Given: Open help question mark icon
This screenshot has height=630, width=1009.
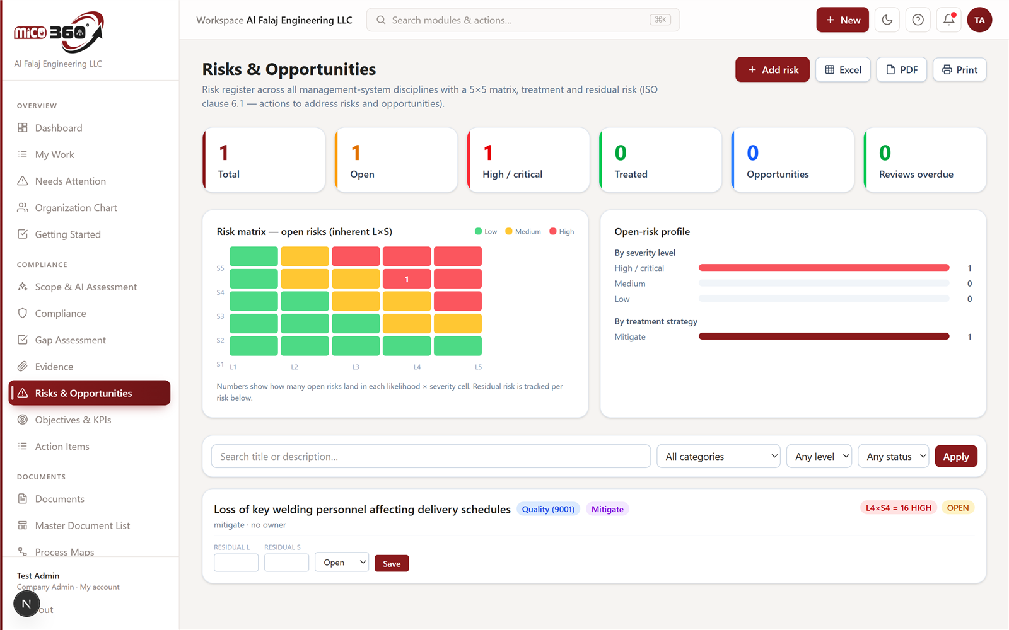Looking at the screenshot, I should (x=918, y=20).
